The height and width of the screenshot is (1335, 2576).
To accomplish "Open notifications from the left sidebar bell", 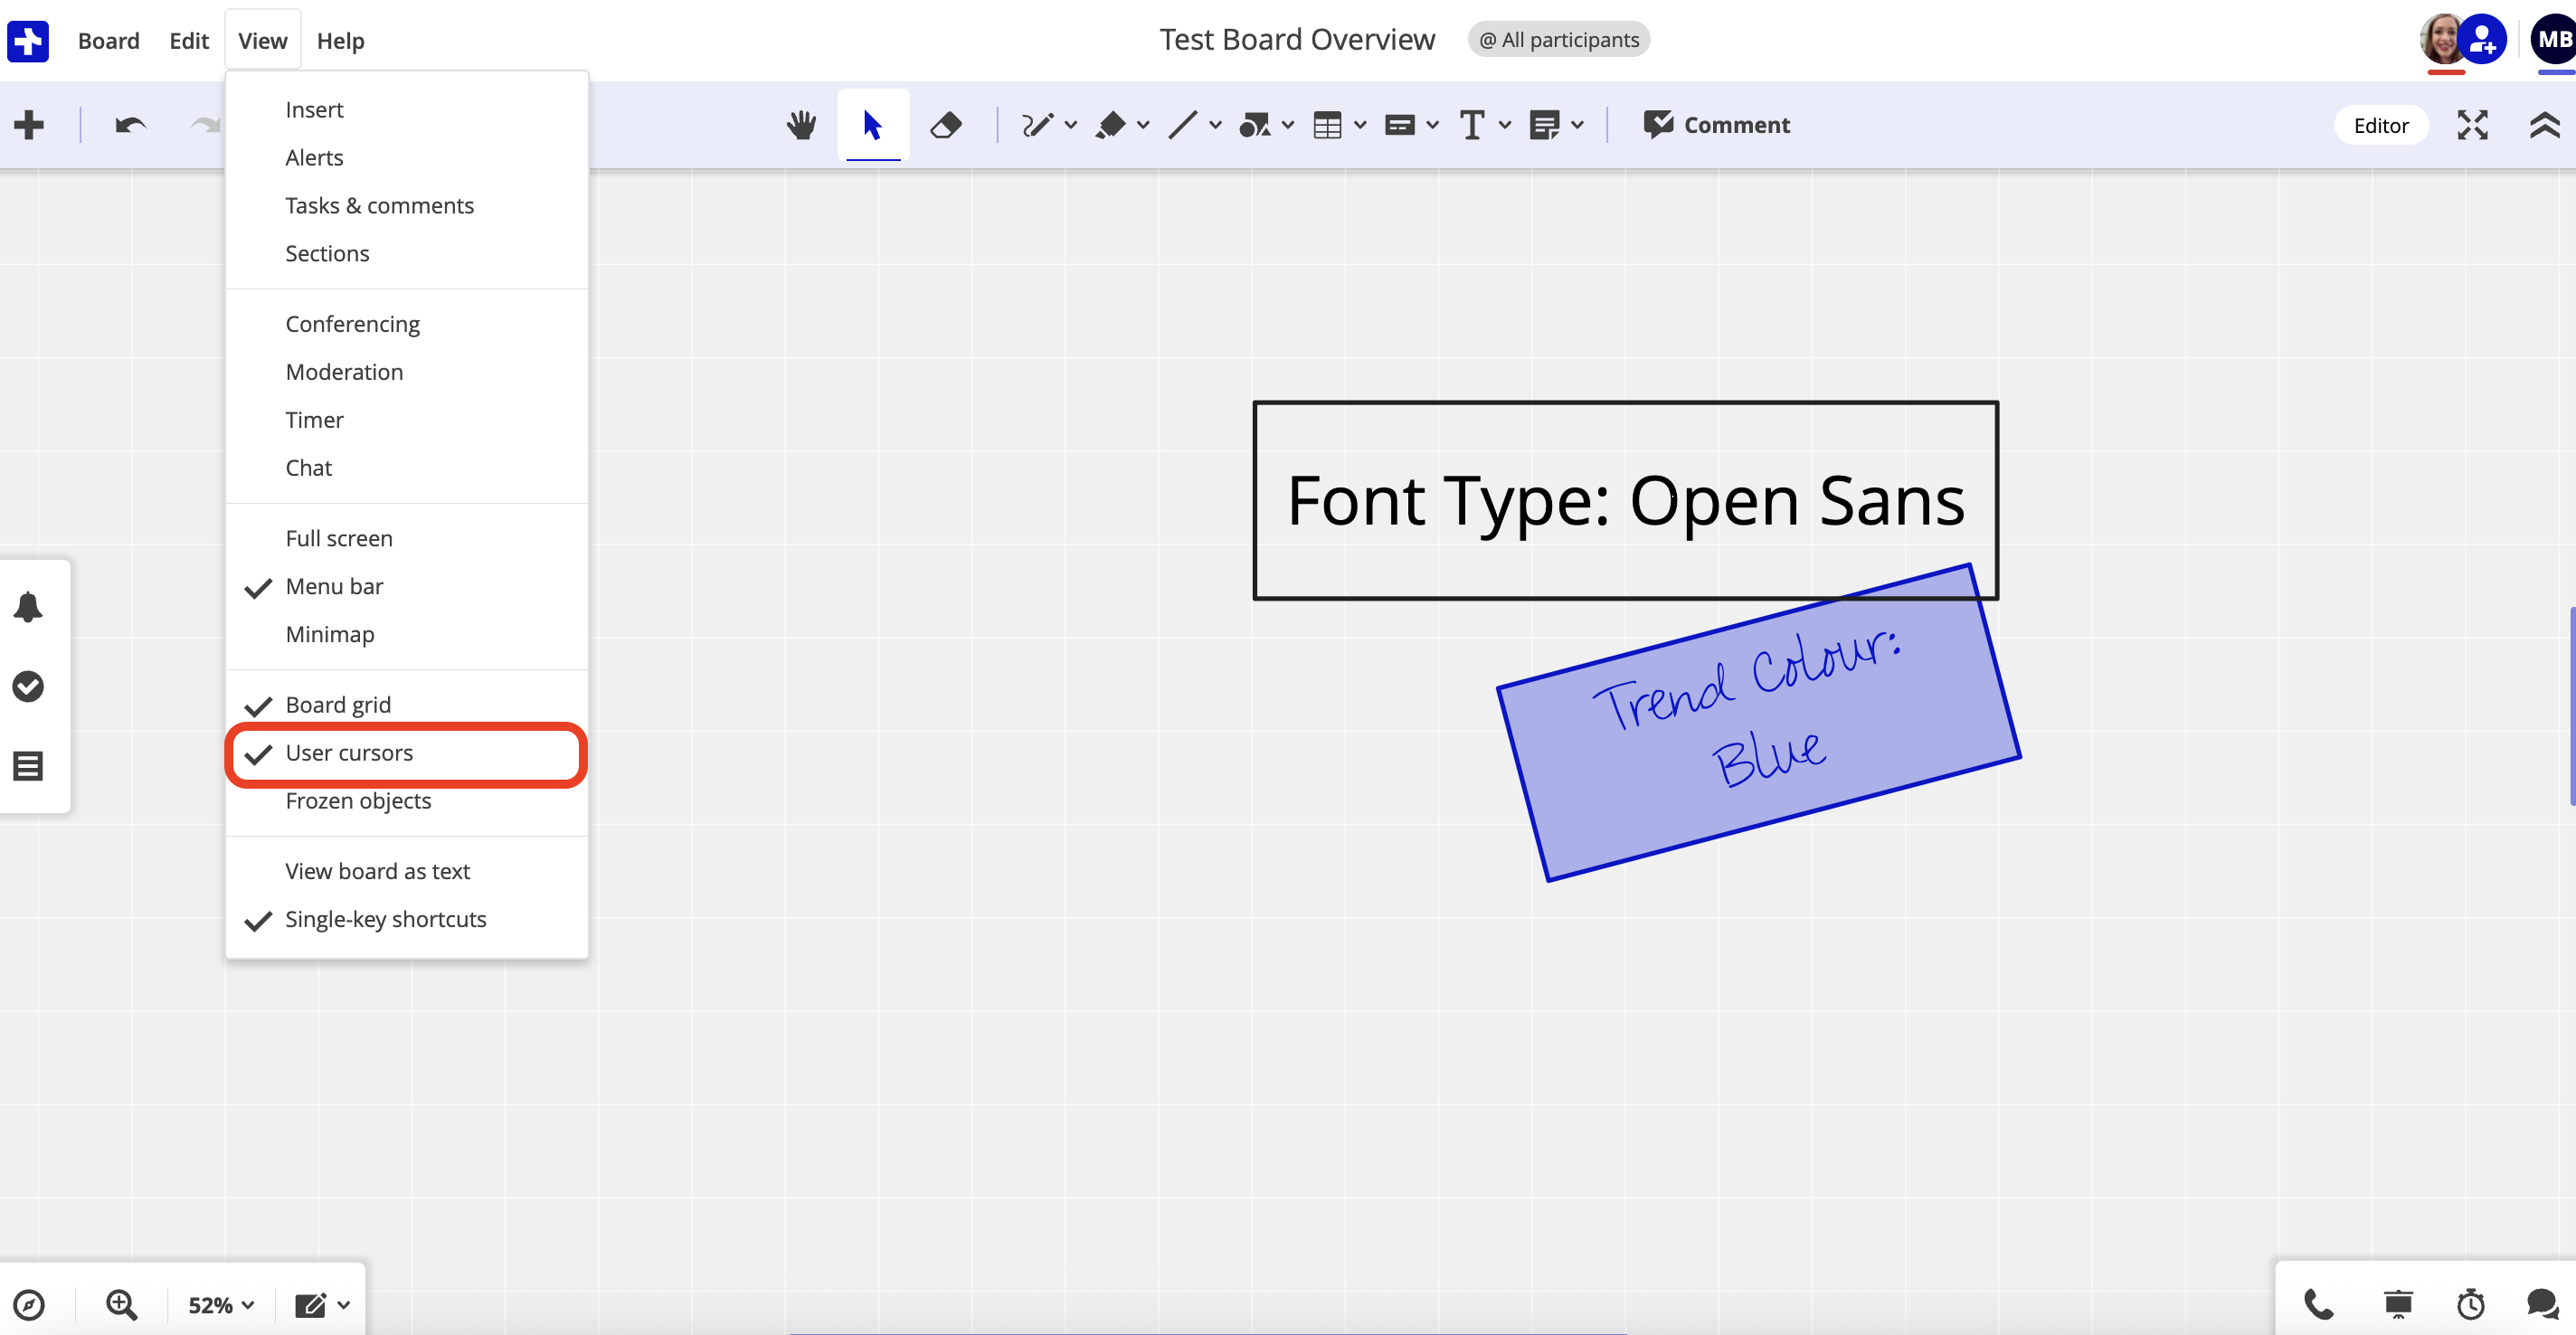I will (x=29, y=606).
